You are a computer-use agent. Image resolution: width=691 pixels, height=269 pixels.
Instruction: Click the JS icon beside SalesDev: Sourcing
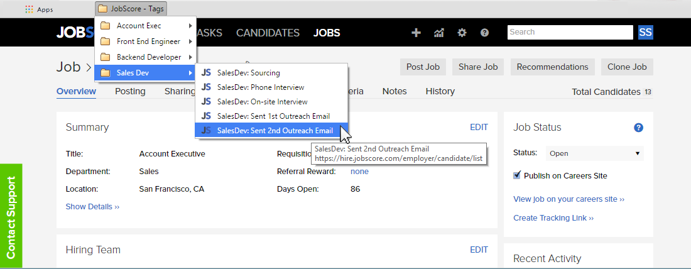click(x=206, y=73)
